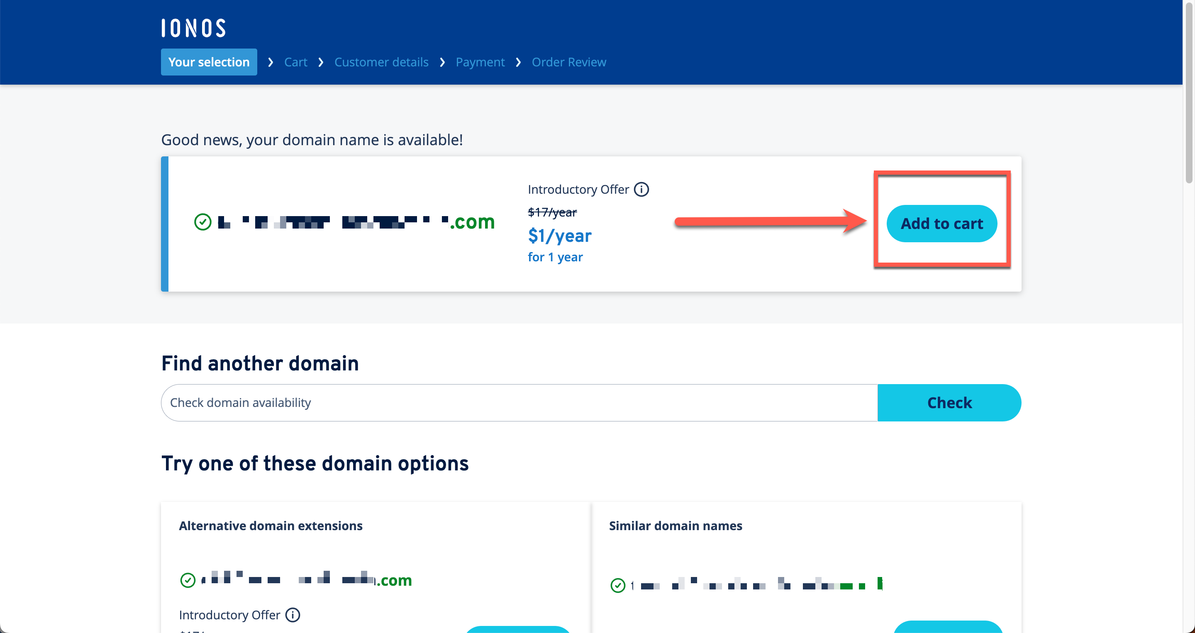Viewport: 1195px width, 633px height.
Task: Click the .com domain under Alternative domain extensions
Action: [306, 580]
